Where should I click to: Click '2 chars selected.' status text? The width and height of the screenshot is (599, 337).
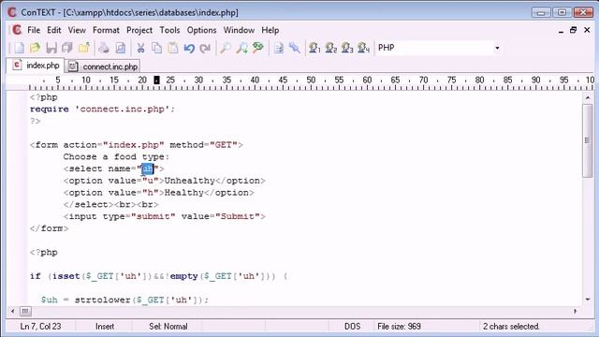511,327
